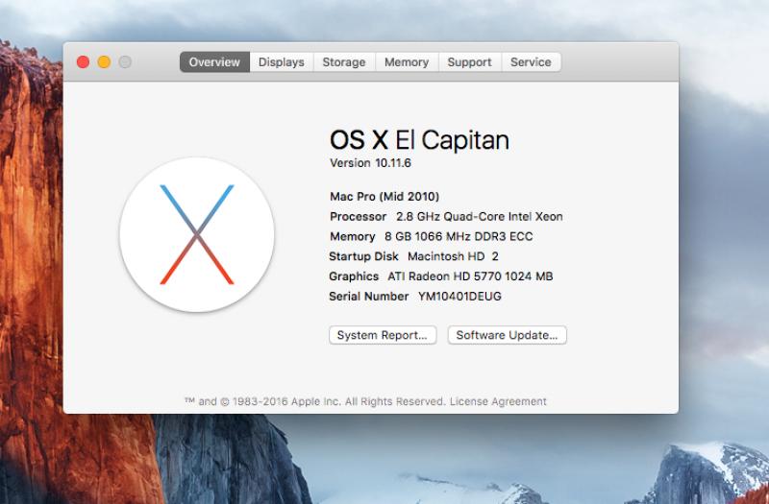The image size is (769, 504).
Task: Open the License Agreement link
Action: pos(498,401)
